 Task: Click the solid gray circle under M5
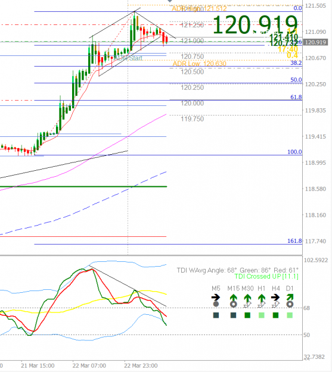click(216, 304)
